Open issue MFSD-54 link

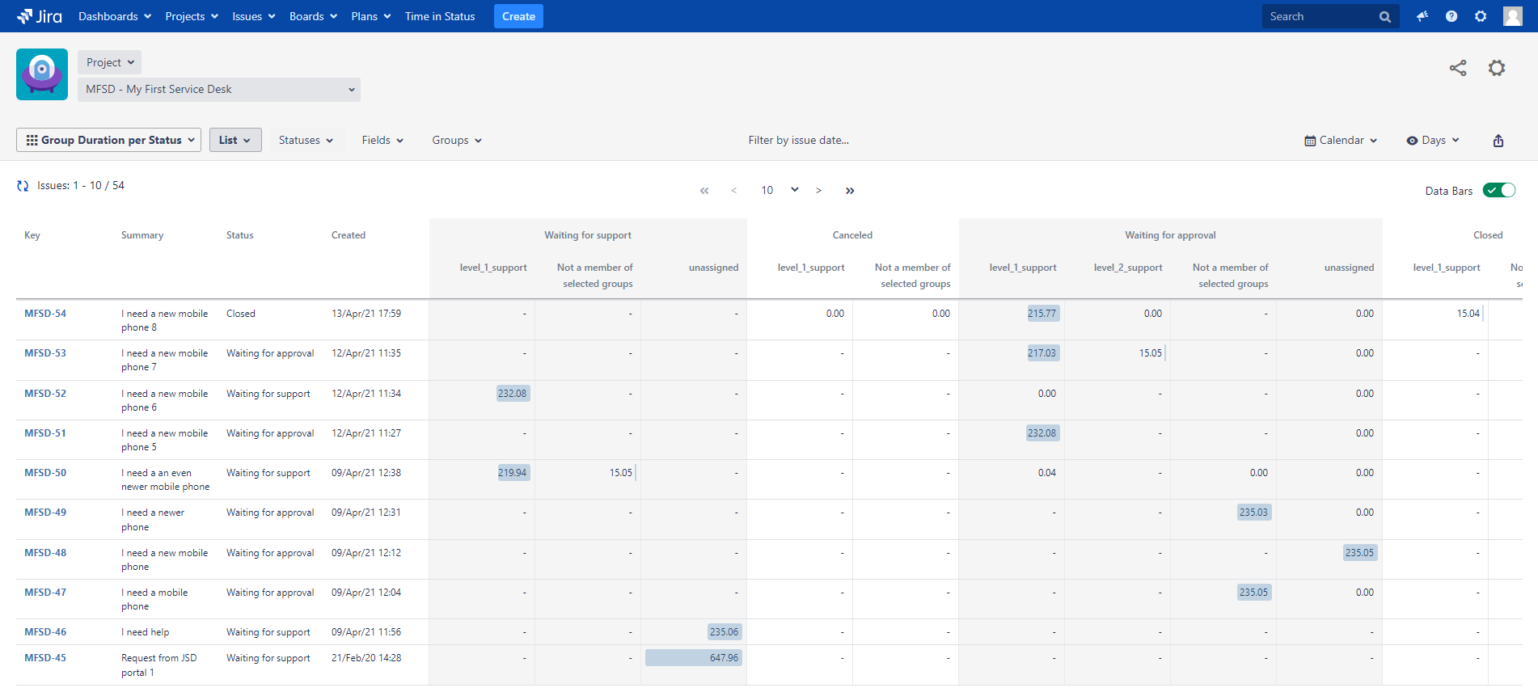point(45,314)
